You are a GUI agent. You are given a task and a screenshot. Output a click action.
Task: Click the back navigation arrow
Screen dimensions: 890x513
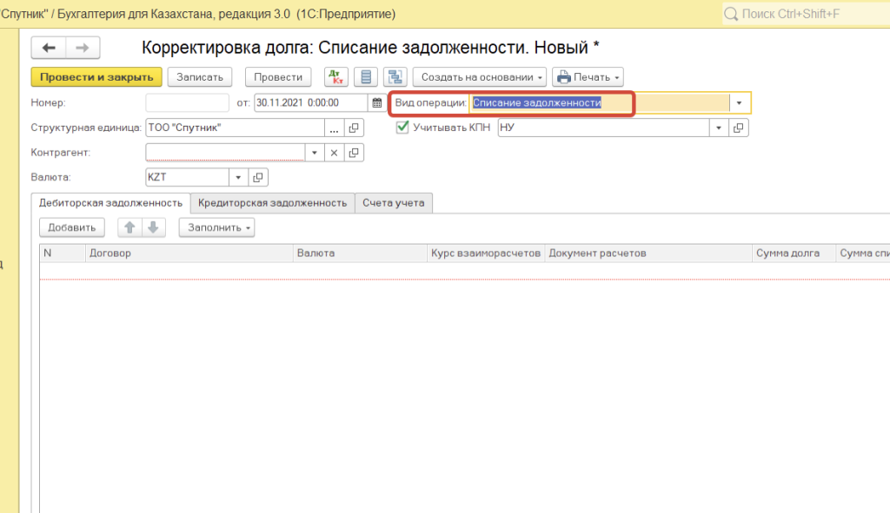coord(49,48)
